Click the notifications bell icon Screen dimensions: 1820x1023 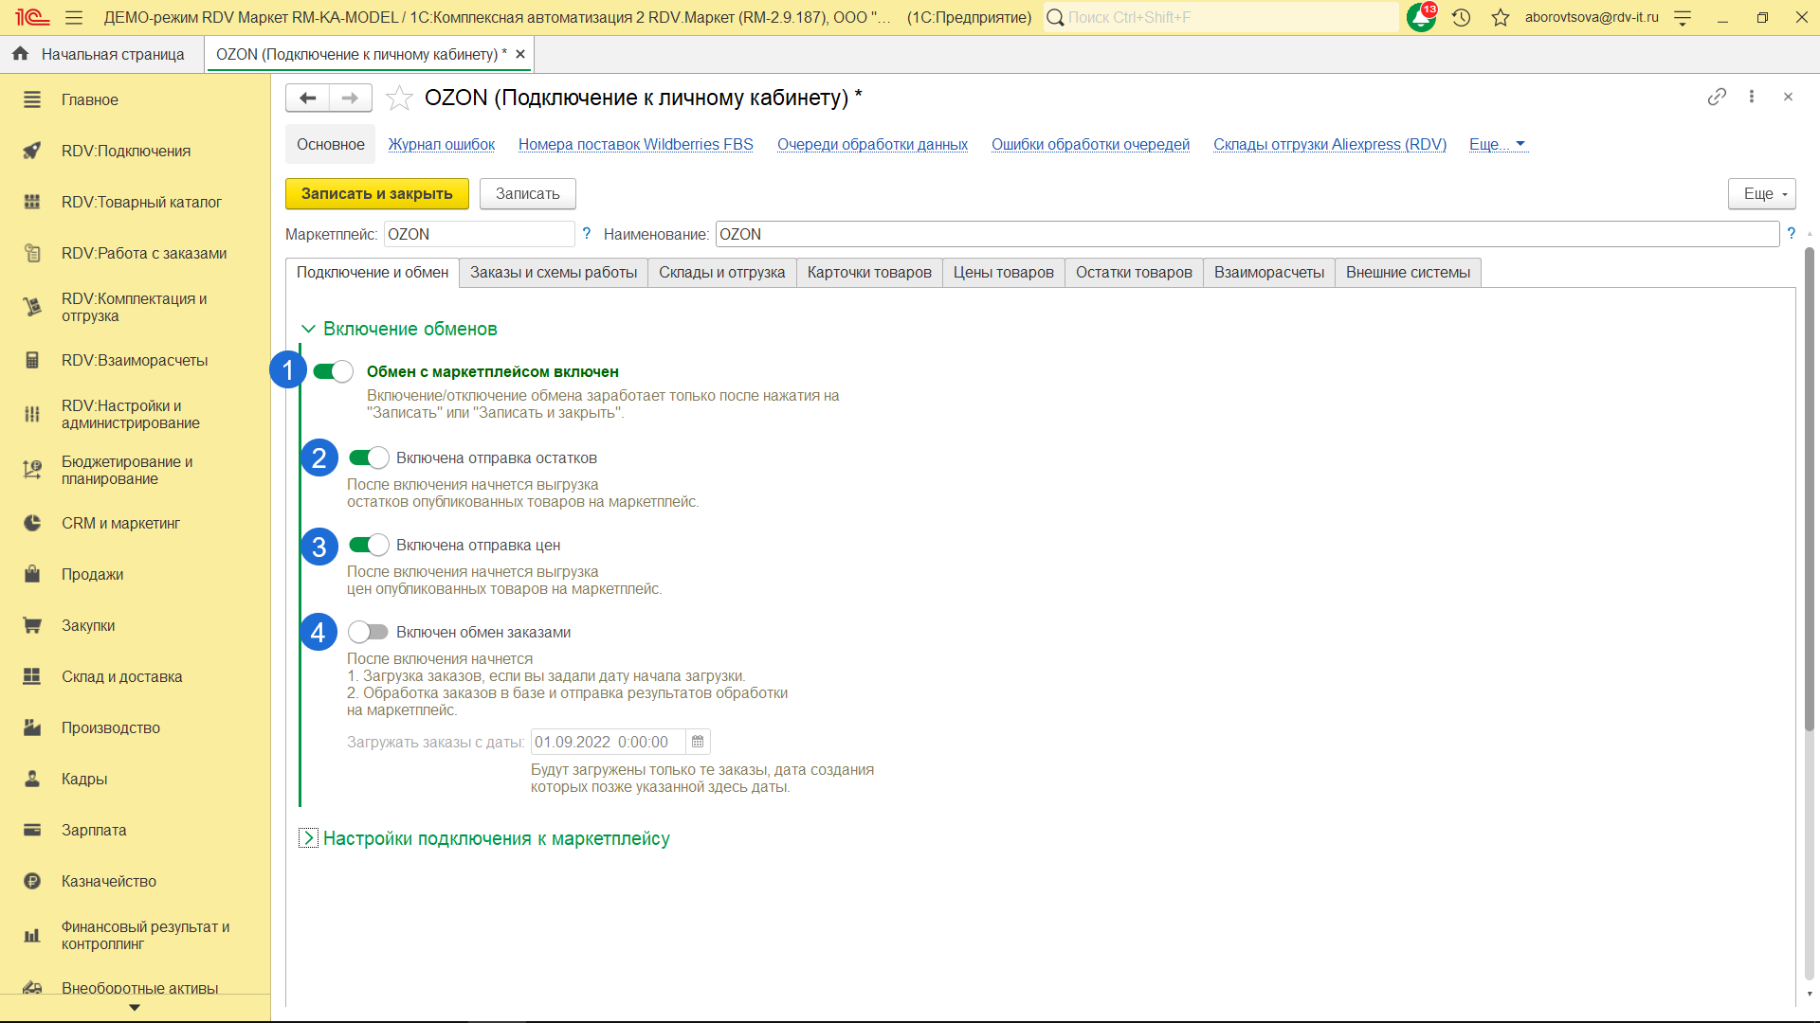(1420, 17)
